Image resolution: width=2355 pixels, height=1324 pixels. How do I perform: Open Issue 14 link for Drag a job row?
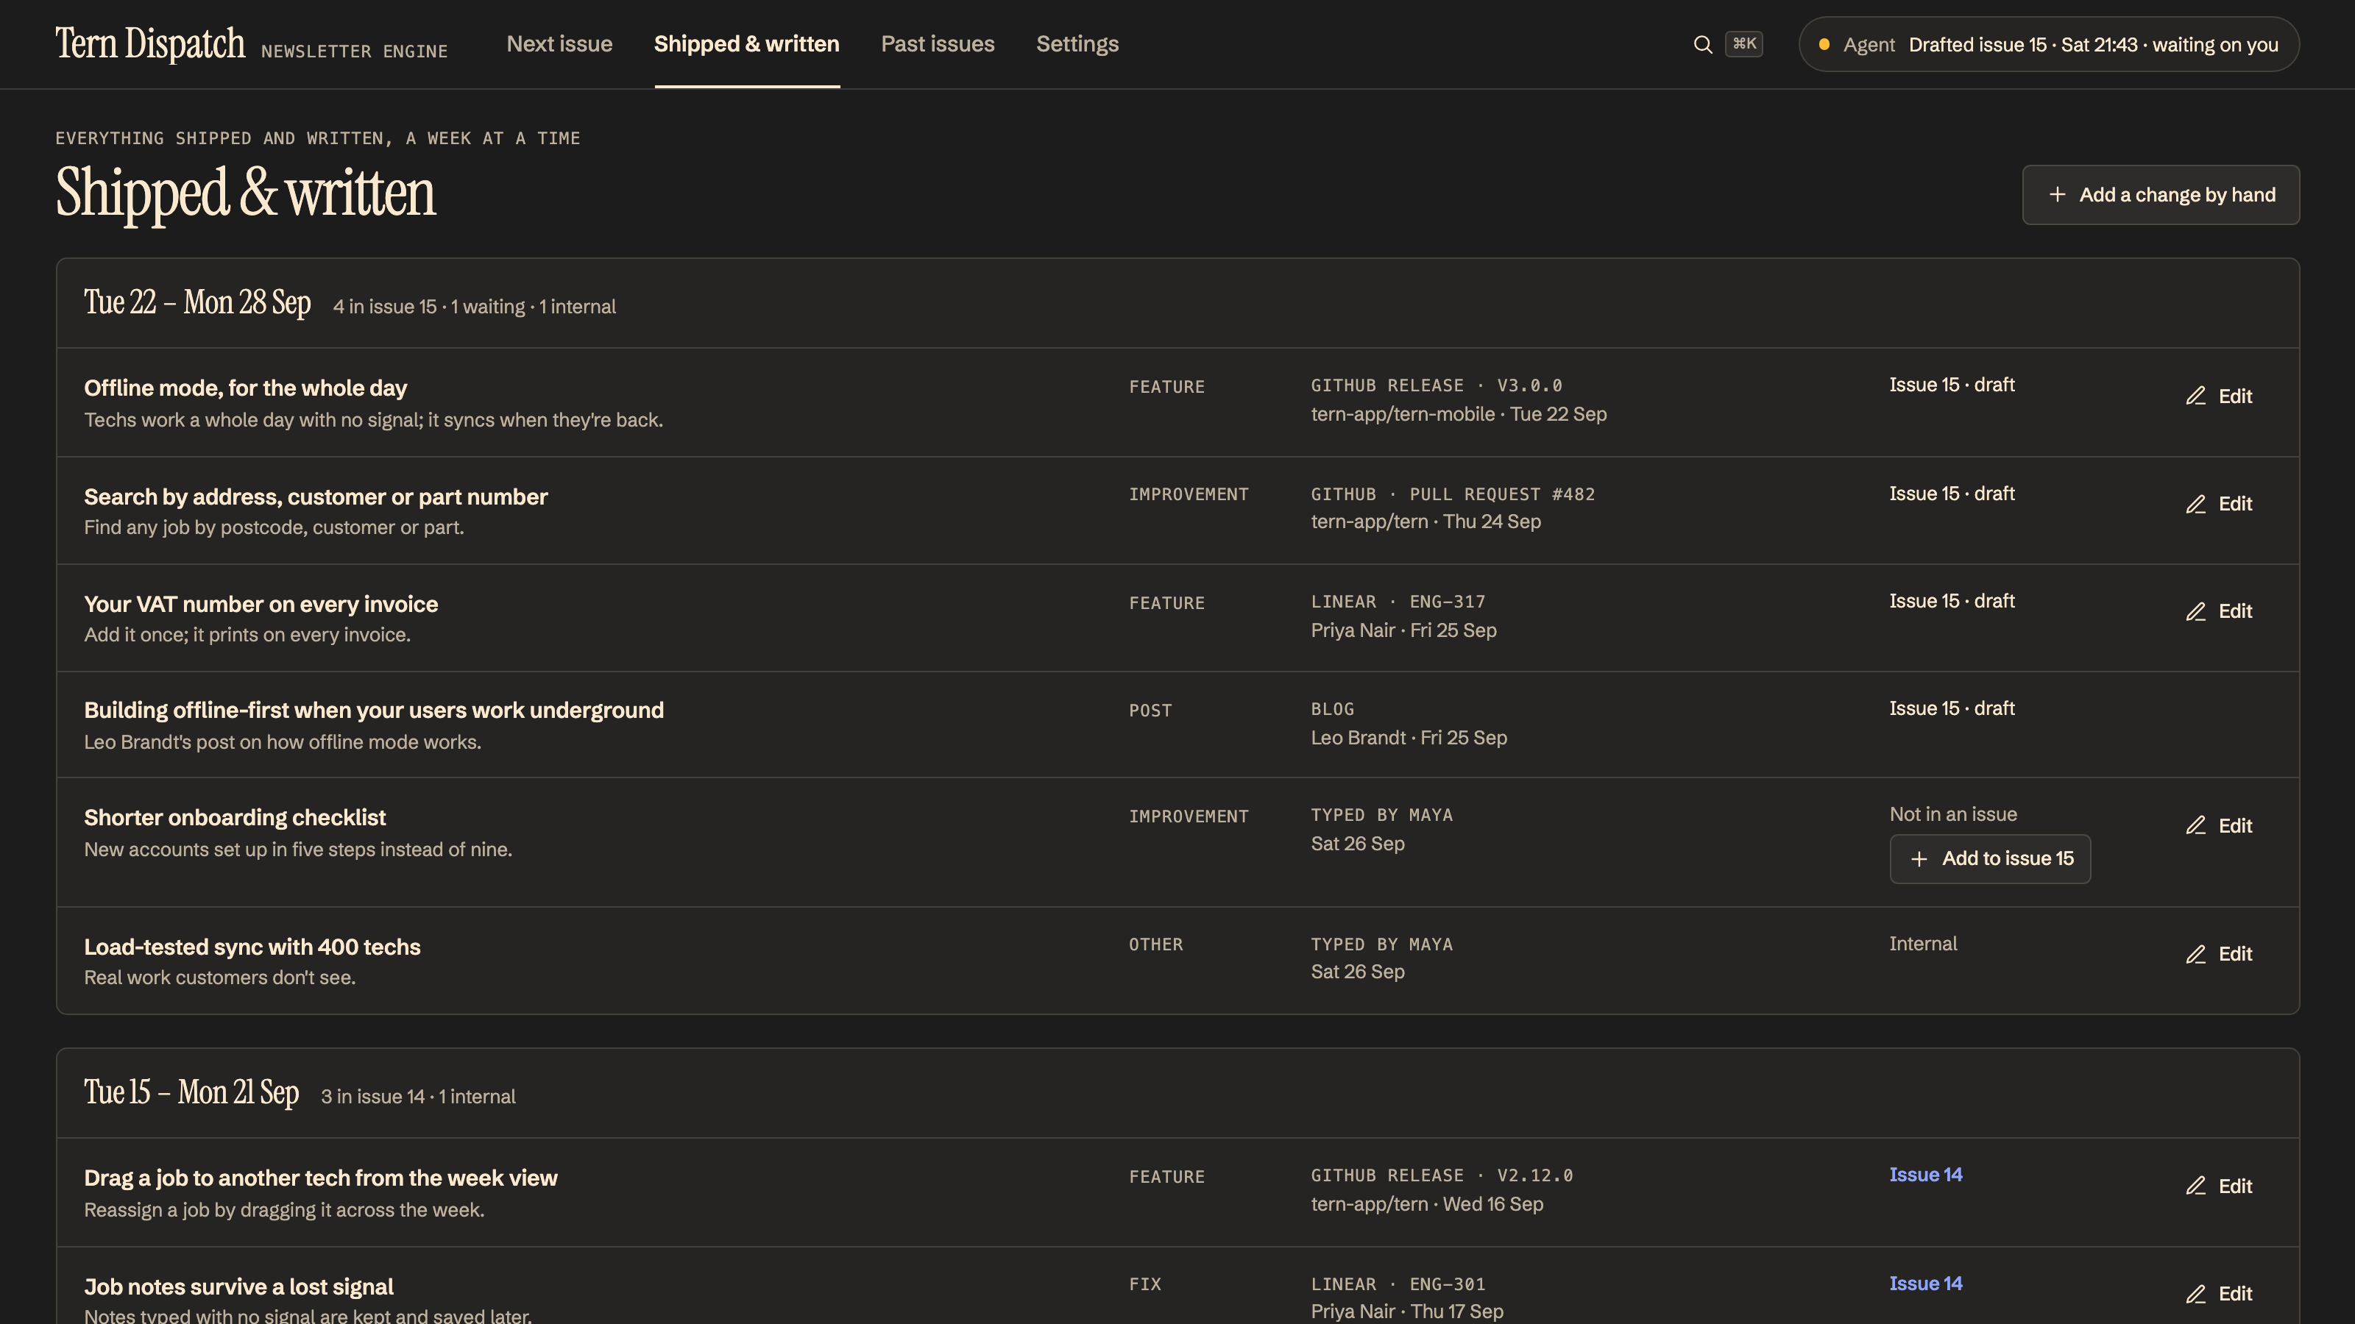[1925, 1175]
